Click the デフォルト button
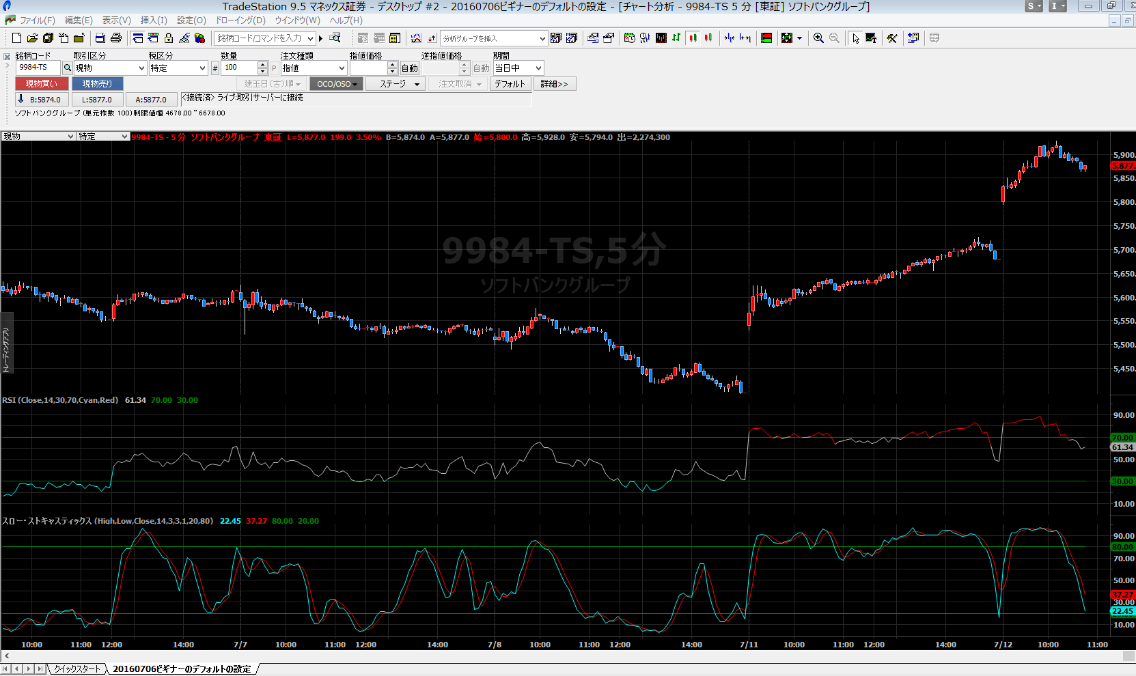This screenshot has height=676, width=1136. pyautogui.click(x=510, y=84)
